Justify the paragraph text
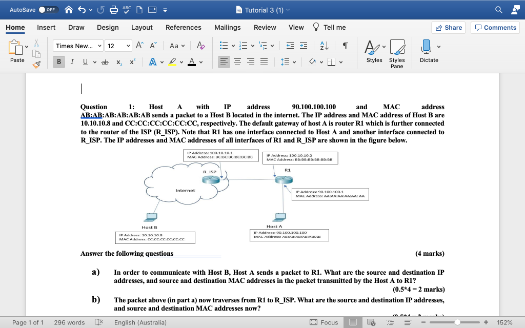This screenshot has height=328, width=525. click(264, 62)
